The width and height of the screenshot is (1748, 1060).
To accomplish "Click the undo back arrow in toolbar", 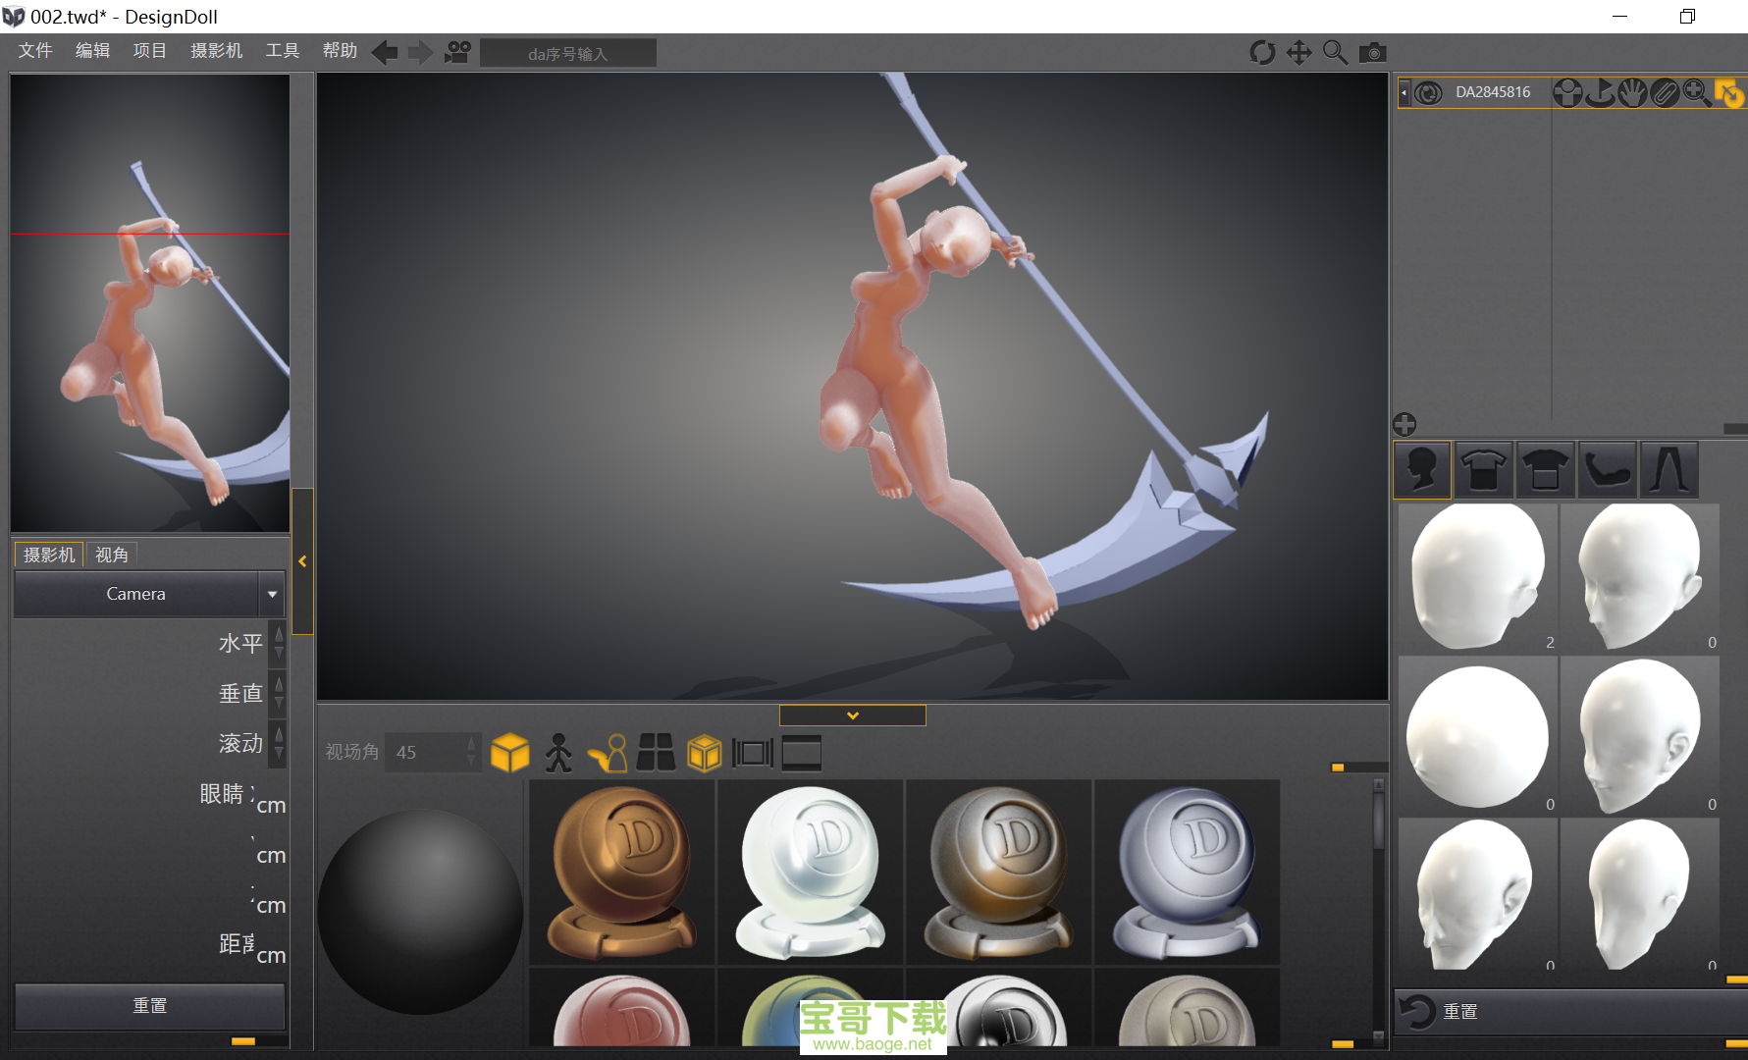I will (x=385, y=52).
